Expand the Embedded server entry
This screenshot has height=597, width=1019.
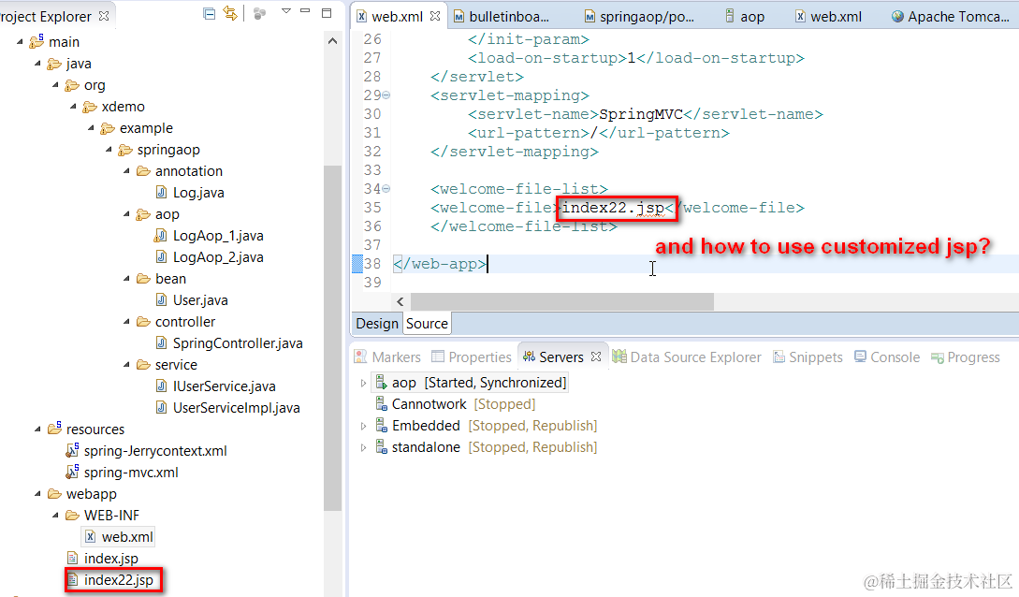click(x=363, y=426)
